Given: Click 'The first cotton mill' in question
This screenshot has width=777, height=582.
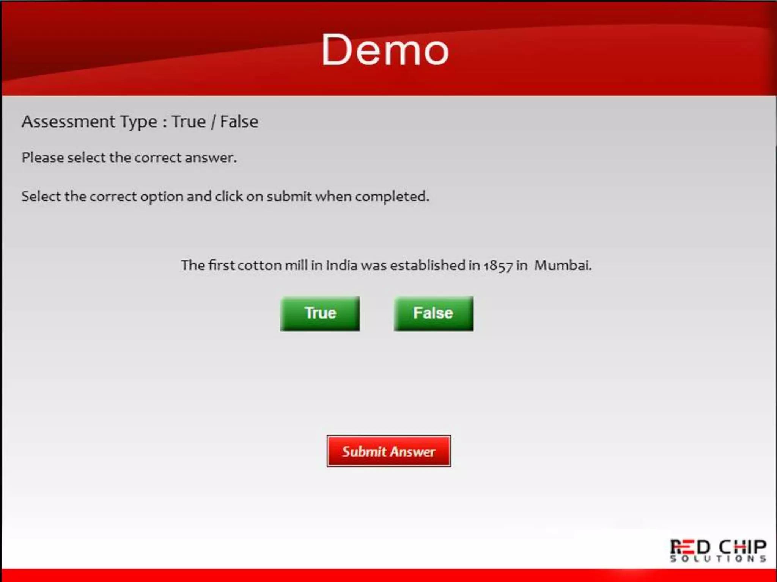Looking at the screenshot, I should pyautogui.click(x=244, y=265).
